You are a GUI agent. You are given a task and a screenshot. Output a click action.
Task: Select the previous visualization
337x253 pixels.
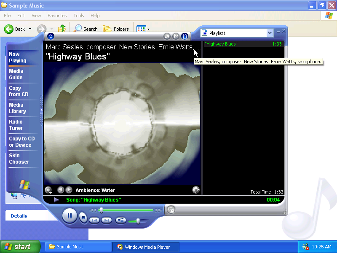click(61, 190)
